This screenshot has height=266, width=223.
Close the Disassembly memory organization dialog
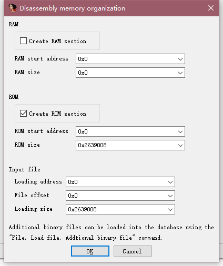211,8
